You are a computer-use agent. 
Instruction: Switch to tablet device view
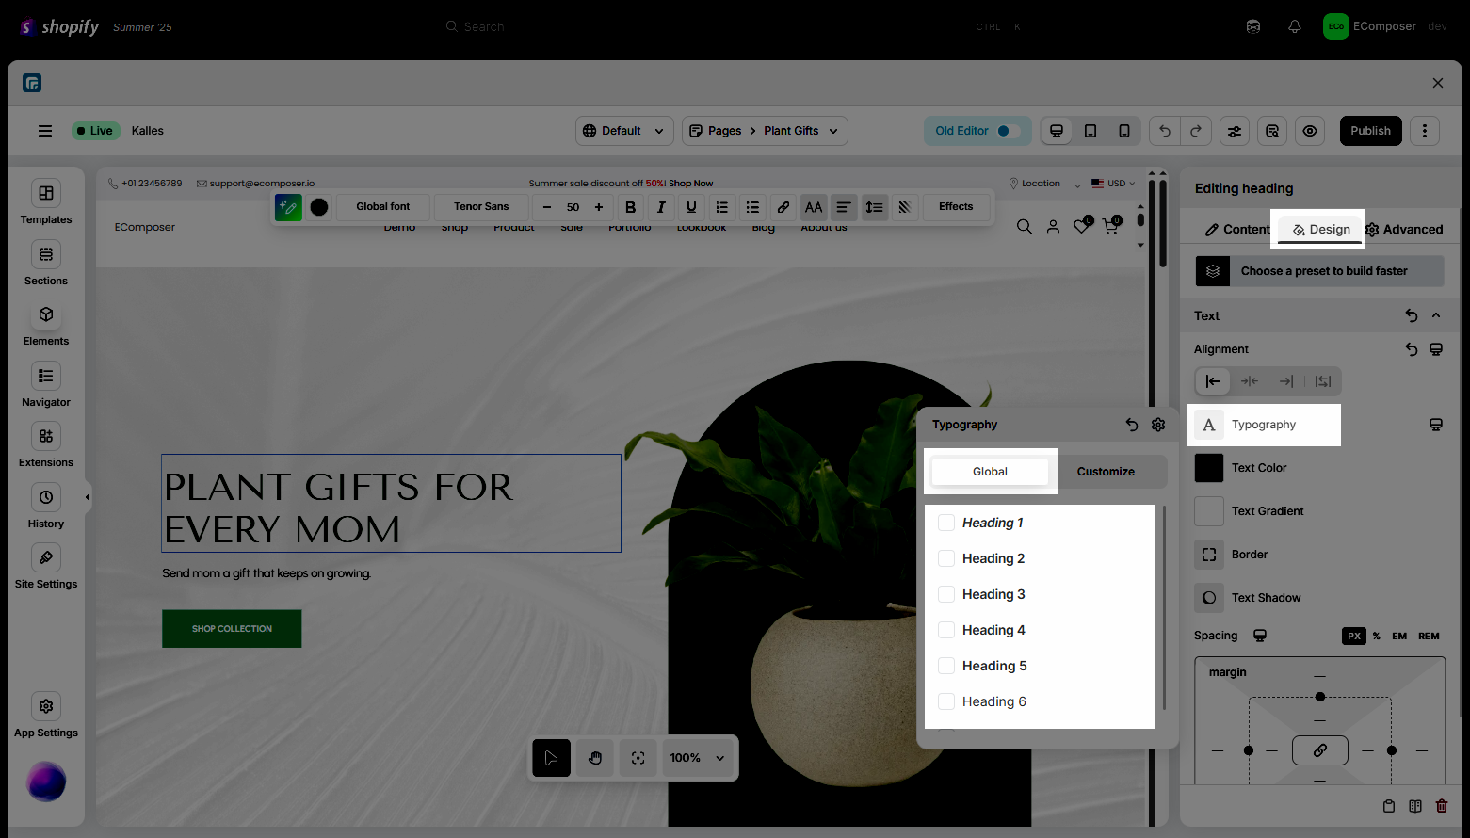click(x=1090, y=131)
